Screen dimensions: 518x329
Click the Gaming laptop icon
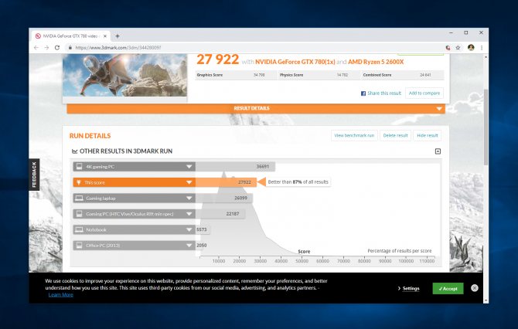(80, 198)
